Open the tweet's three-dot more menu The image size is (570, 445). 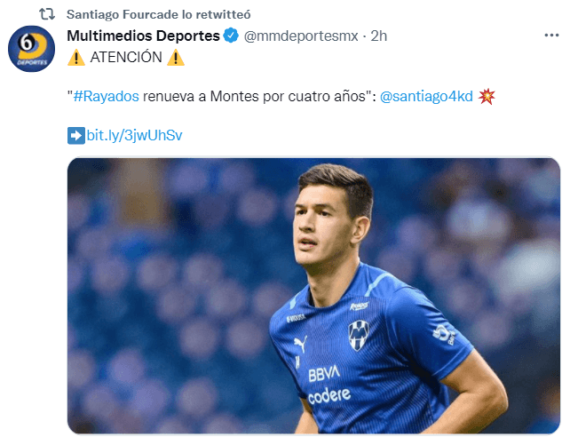click(550, 36)
